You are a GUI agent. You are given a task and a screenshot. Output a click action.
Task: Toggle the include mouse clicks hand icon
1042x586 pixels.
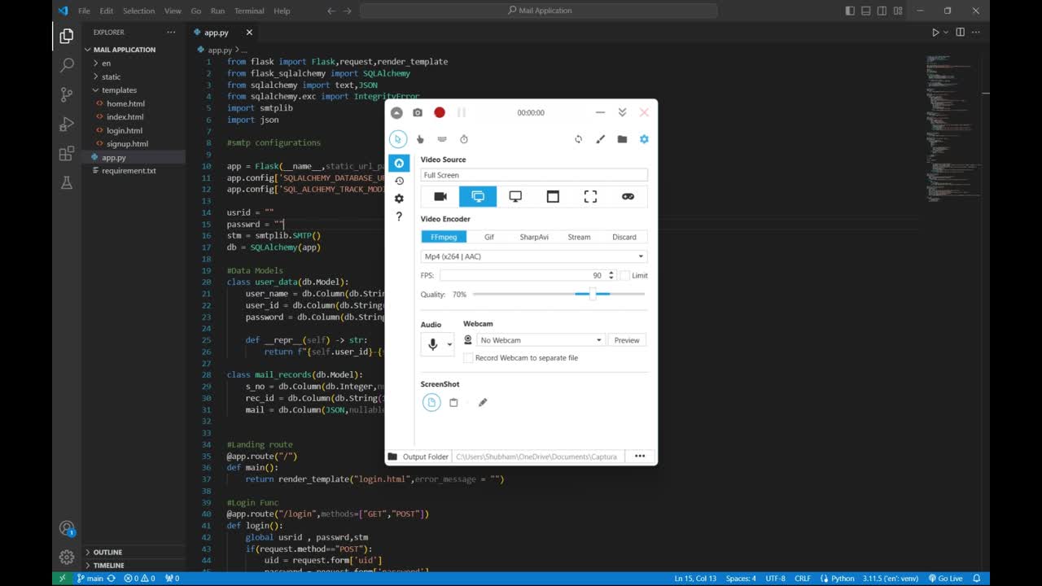coord(420,139)
